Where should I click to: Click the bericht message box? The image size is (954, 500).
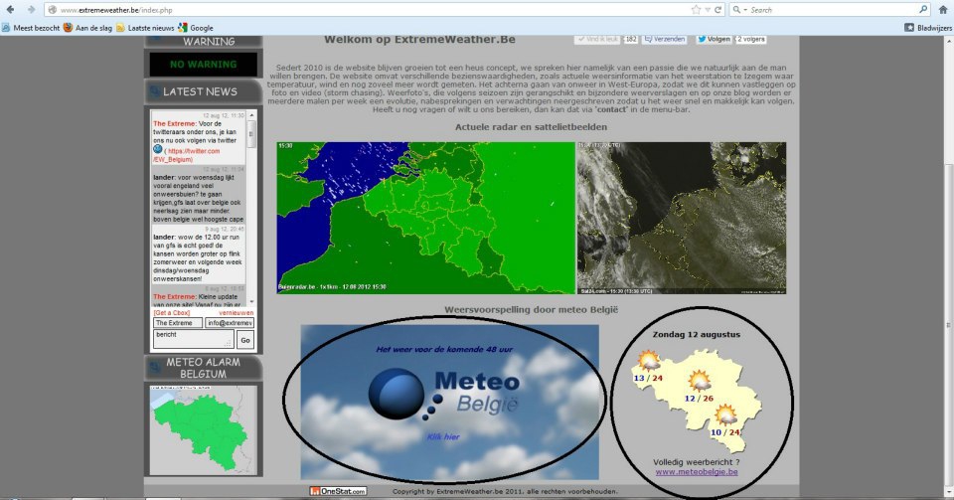click(194, 339)
